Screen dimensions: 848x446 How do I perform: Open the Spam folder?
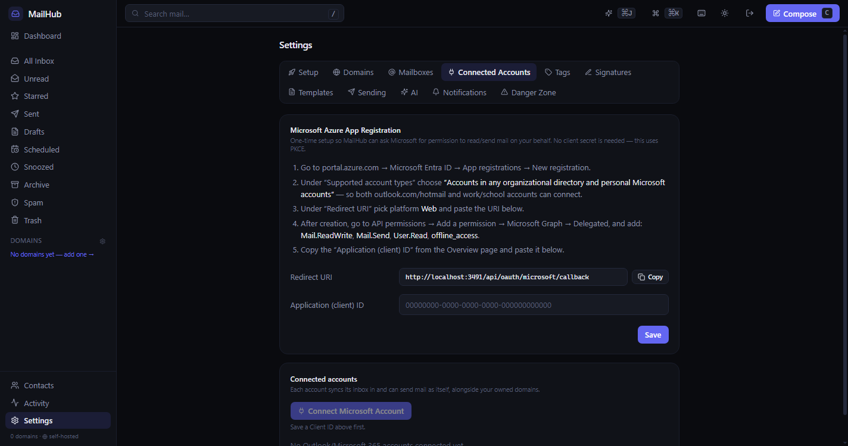[x=58, y=202]
